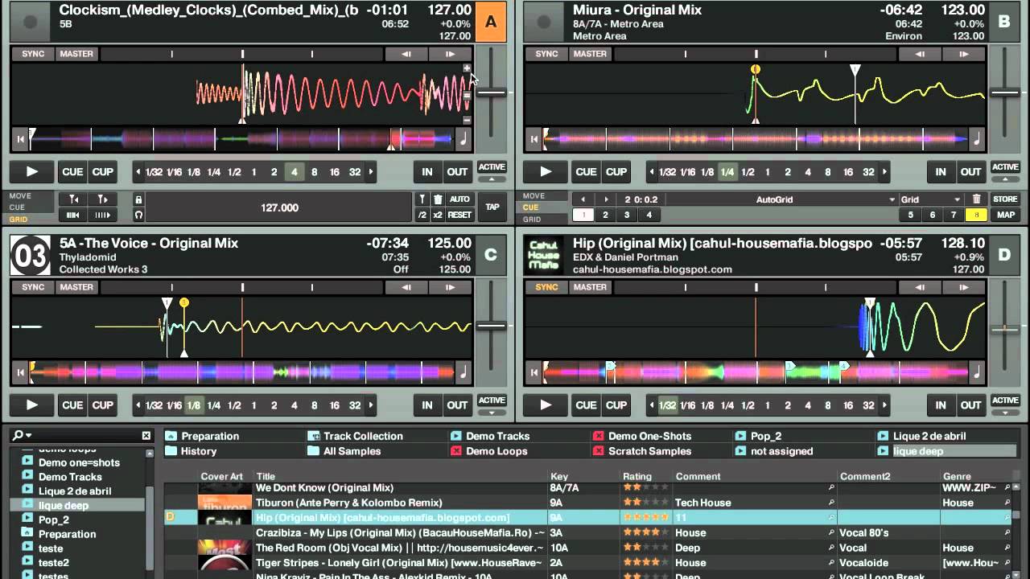Play the track on Deck D
The width and height of the screenshot is (1030, 579).
(546, 405)
